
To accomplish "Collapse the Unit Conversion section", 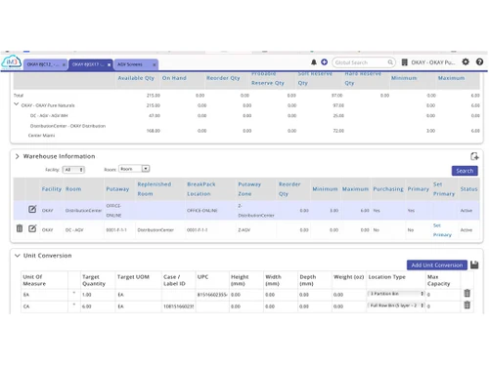I will (x=18, y=256).
